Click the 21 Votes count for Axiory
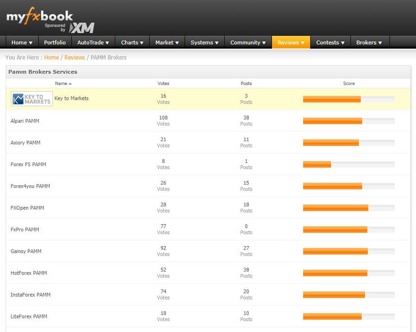416x332 pixels. point(163,143)
